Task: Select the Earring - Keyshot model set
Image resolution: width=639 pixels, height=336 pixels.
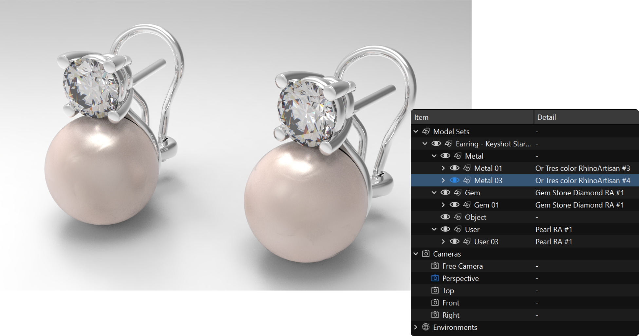Action: (493, 144)
